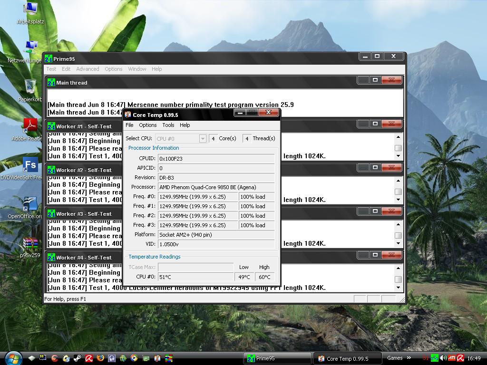Open the Tools menu in Core Temp
The height and width of the screenshot is (365, 487).
[168, 125]
